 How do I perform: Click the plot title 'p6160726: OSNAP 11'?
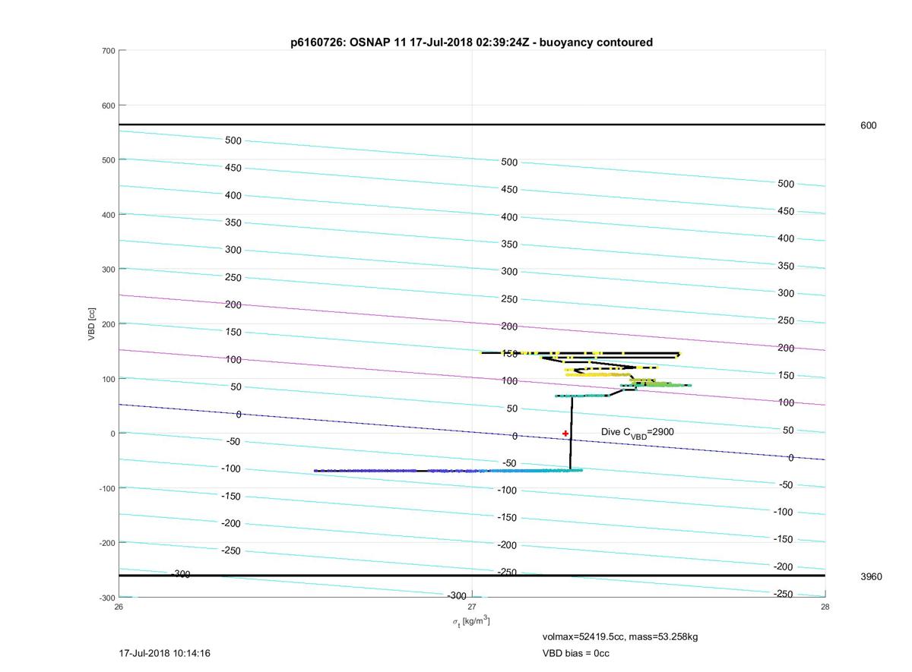347,43
